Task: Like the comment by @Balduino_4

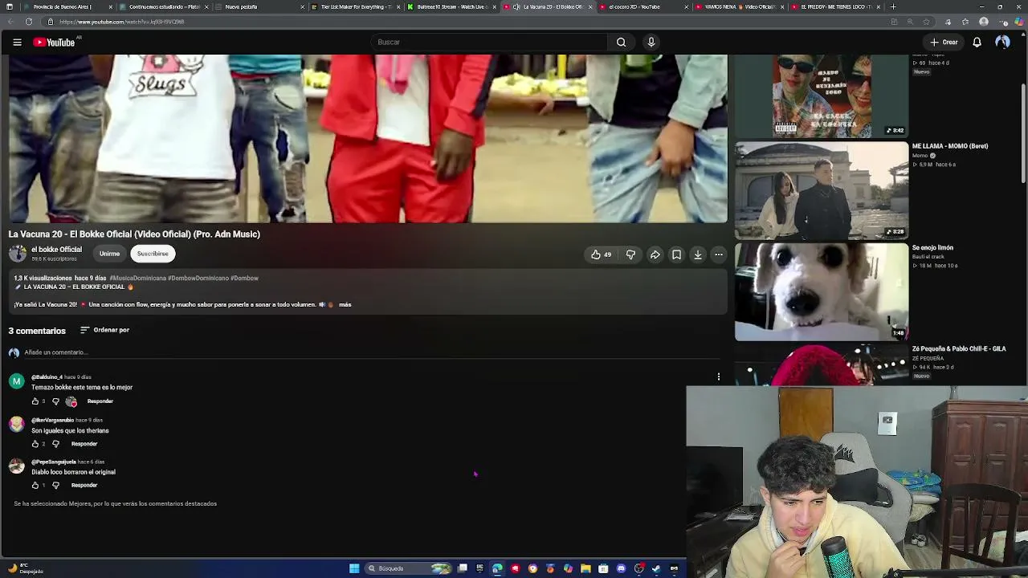Action: [35, 401]
